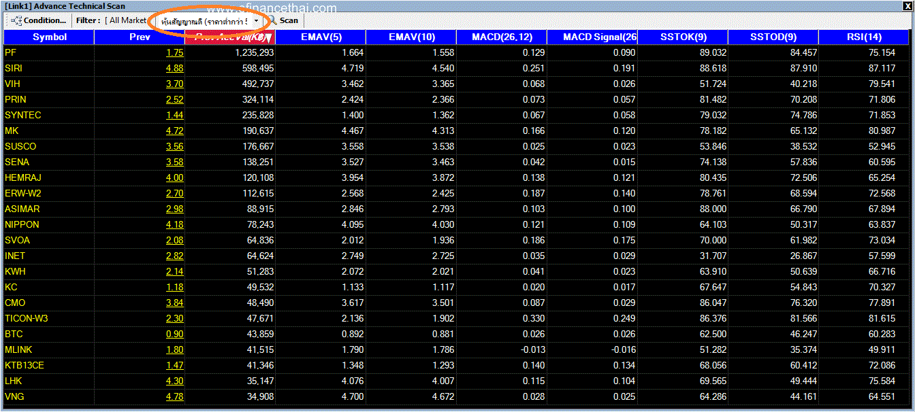Viewport: 915px width, 412px height.
Task: Select the KWH symbol
Action: point(15,271)
